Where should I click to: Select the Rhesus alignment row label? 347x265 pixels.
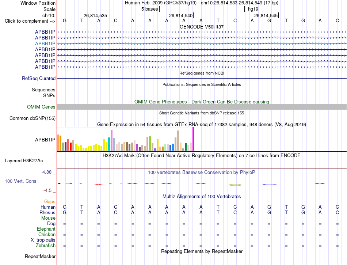(47, 212)
